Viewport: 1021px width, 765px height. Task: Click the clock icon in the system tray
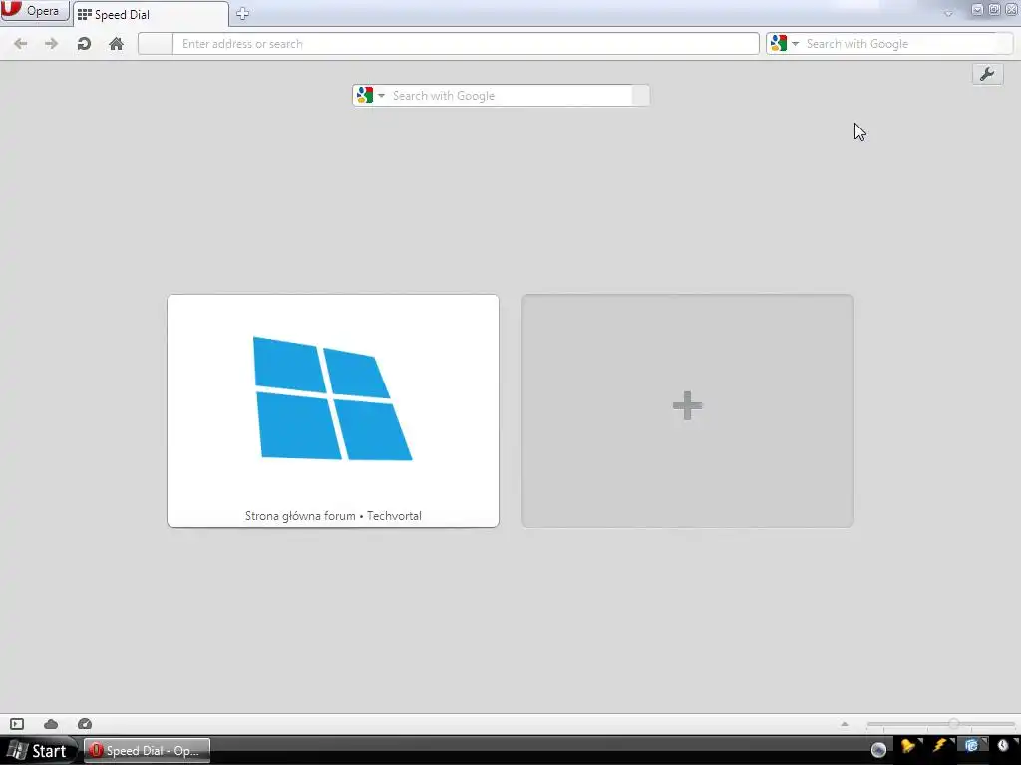1003,746
